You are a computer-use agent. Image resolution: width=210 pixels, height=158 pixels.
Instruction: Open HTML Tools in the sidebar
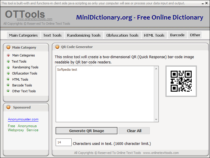pos(20,79)
